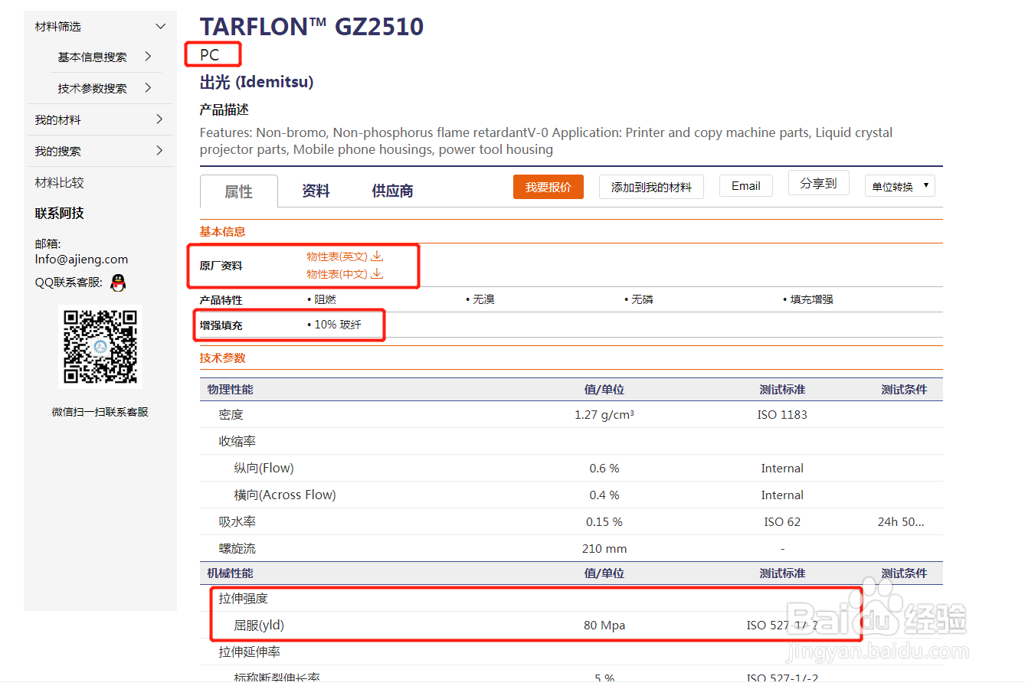Image resolution: width=1025 pixels, height=686 pixels.
Task: Open 我的搜索 in the sidebar
Action: [57, 152]
